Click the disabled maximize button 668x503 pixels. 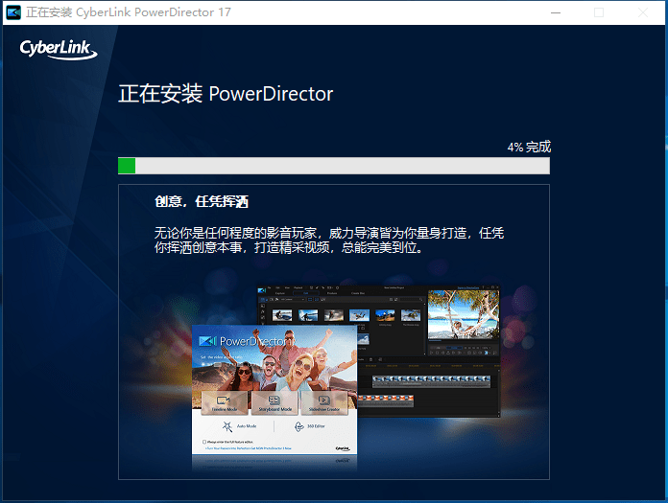[x=599, y=12]
